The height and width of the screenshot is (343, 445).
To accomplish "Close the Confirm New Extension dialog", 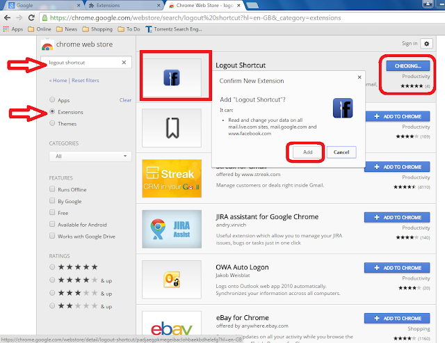I will click(359, 77).
